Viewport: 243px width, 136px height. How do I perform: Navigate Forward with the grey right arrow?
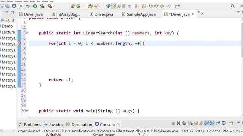169,6
